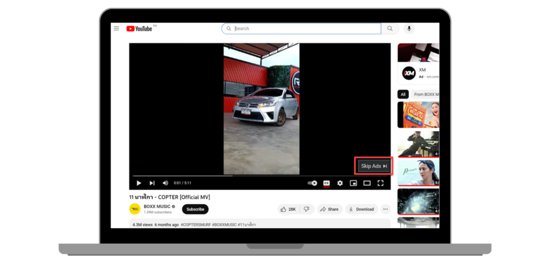Open the orange promo thumbnail with smiling woman

pos(418,115)
